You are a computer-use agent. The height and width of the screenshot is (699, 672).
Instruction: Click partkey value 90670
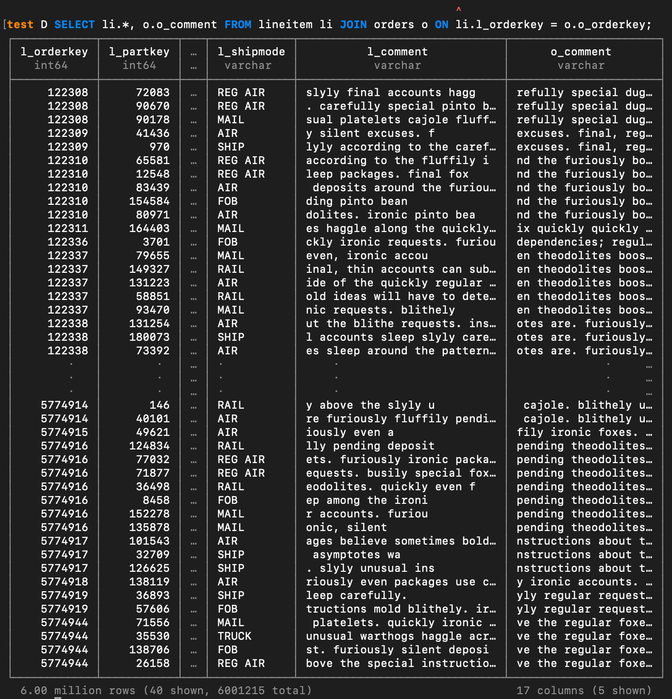click(x=153, y=106)
